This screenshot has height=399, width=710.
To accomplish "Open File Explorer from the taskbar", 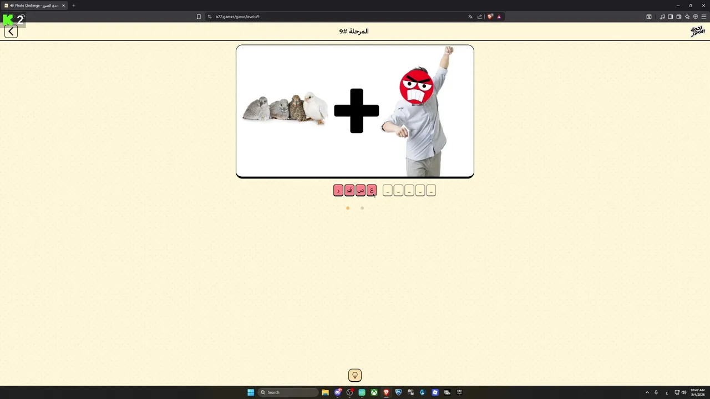I will tap(325, 392).
